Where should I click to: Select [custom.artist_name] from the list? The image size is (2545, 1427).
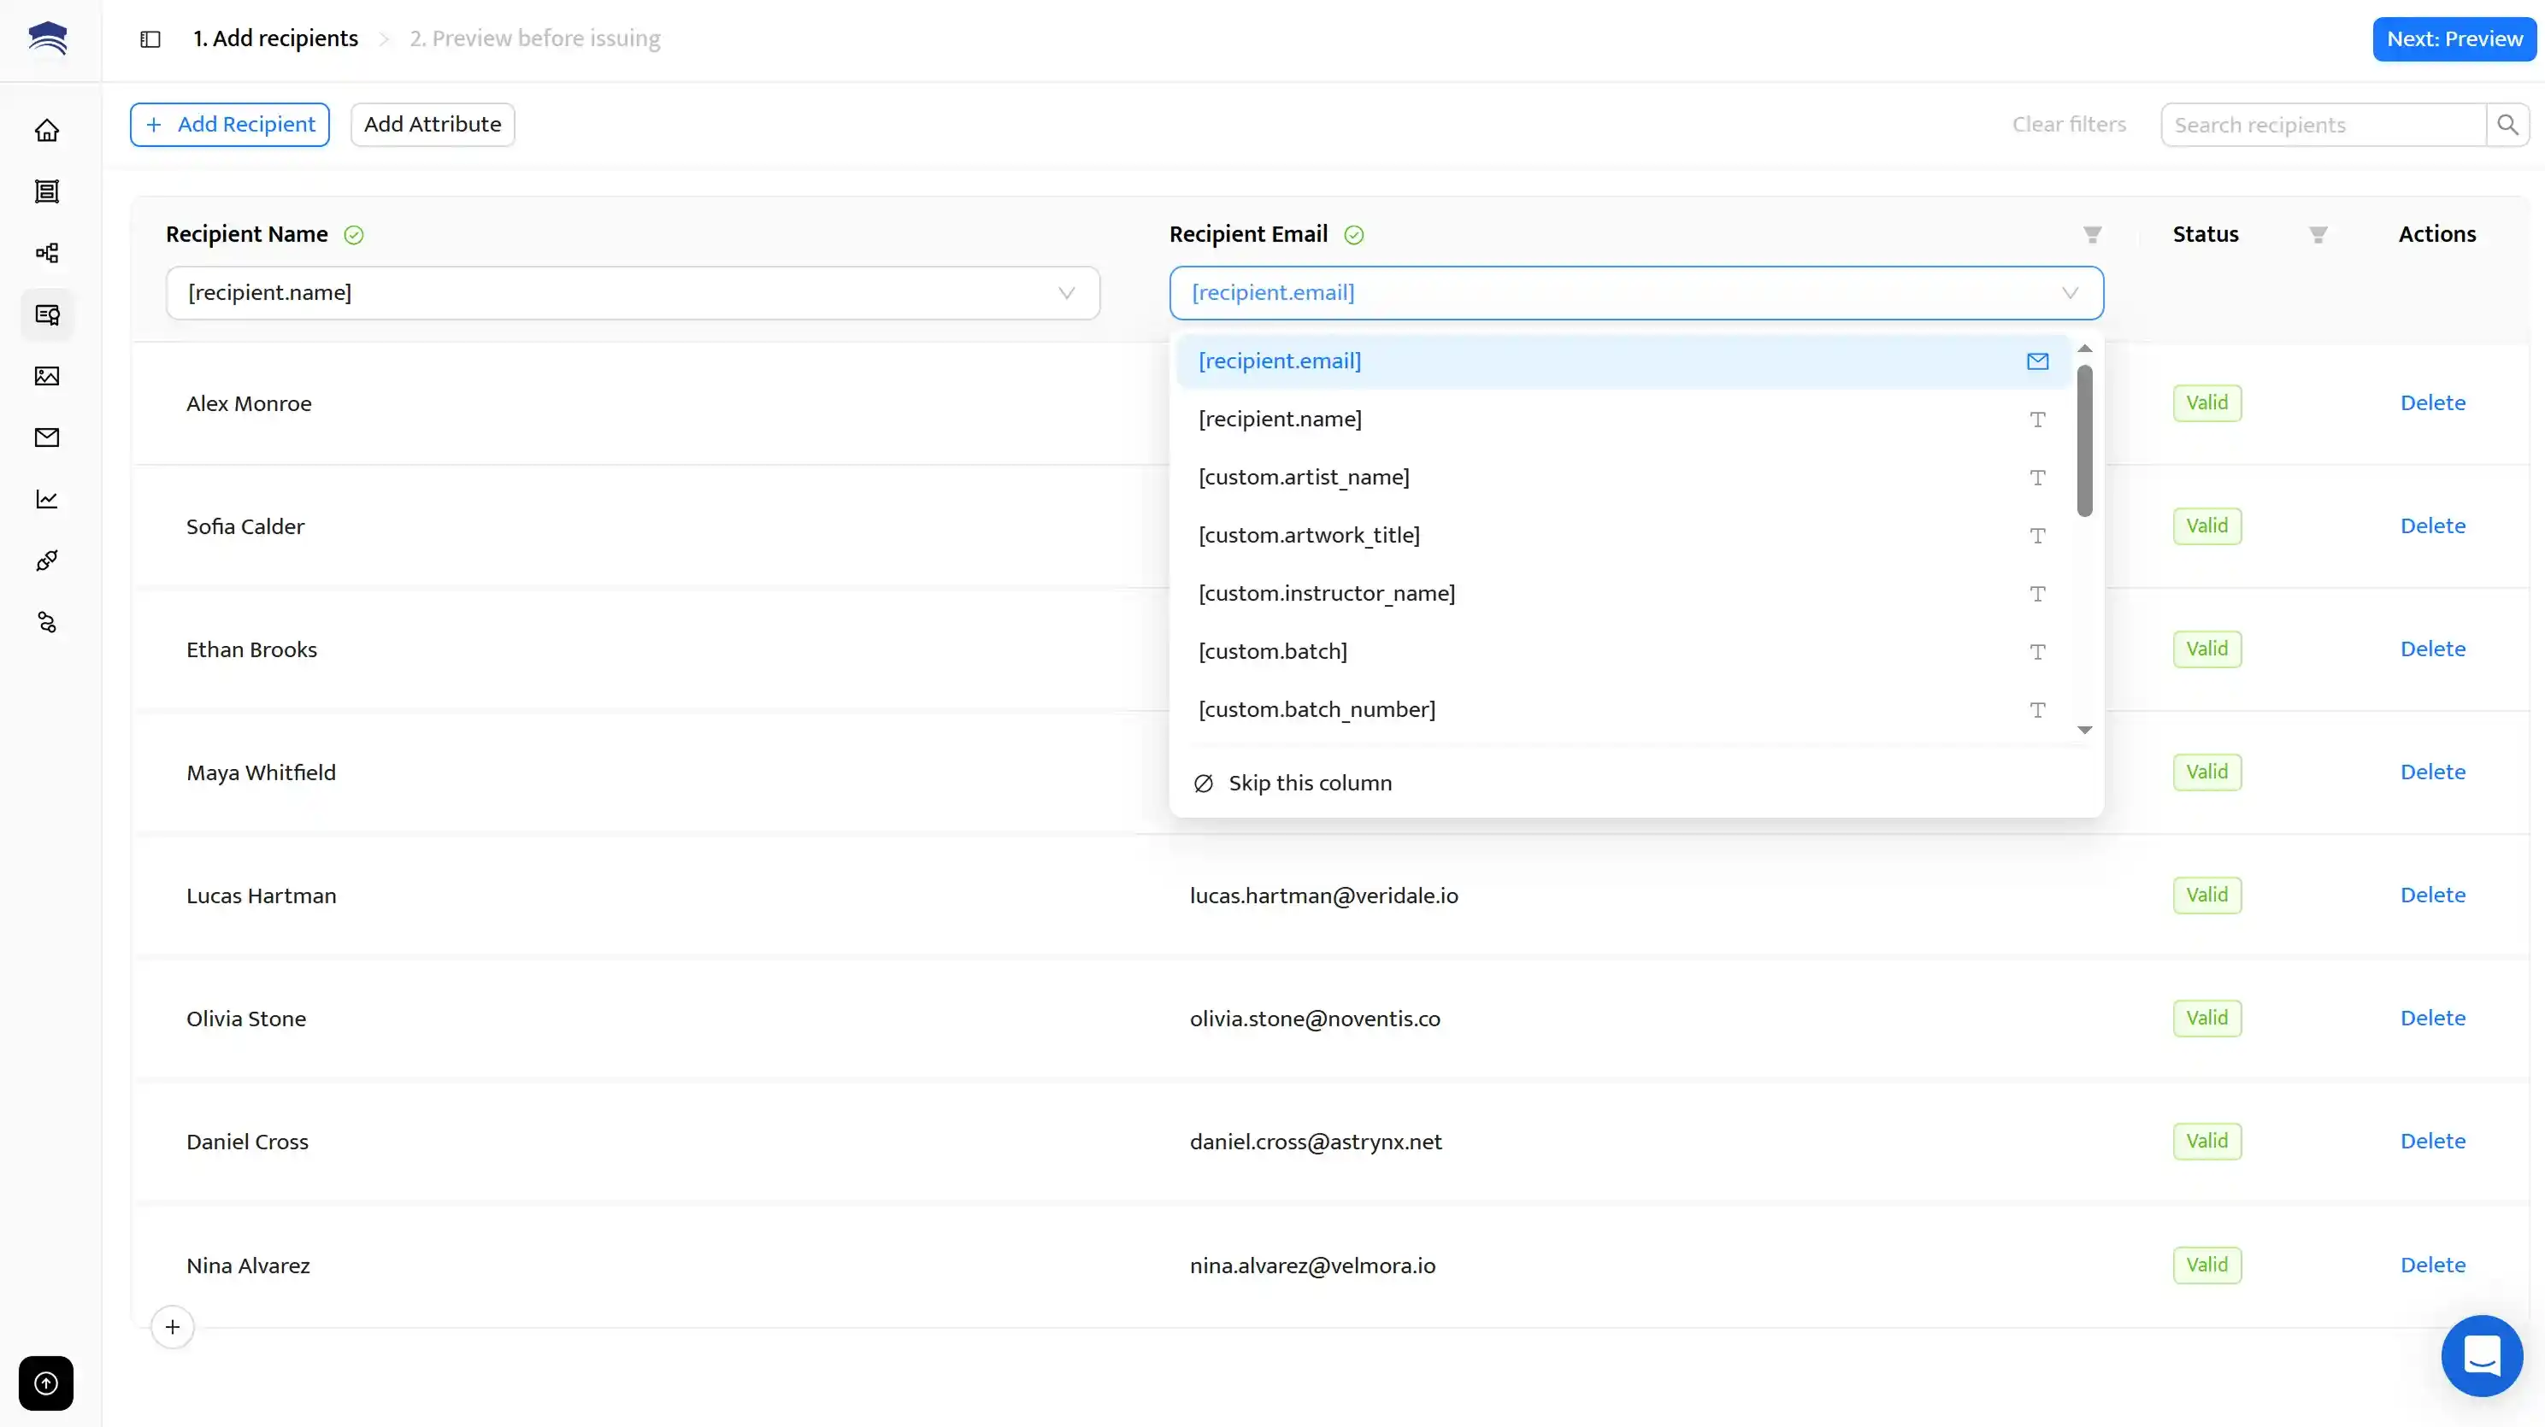pos(1304,477)
